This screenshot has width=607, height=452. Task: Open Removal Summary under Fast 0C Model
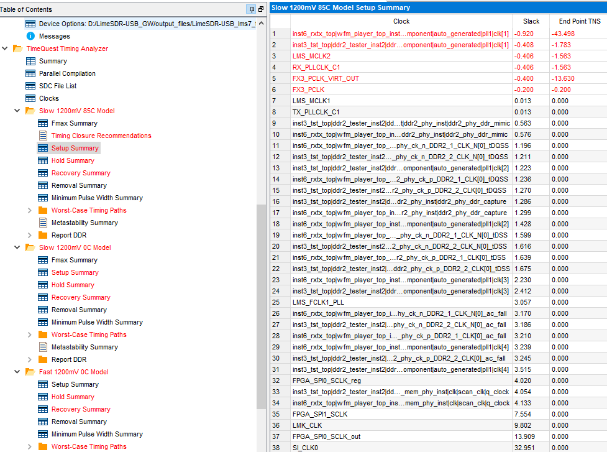tap(79, 422)
